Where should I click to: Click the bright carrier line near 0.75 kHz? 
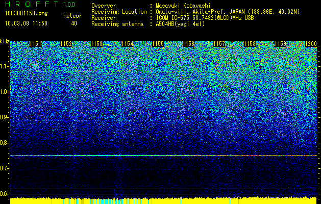pyautogui.click(x=163, y=156)
